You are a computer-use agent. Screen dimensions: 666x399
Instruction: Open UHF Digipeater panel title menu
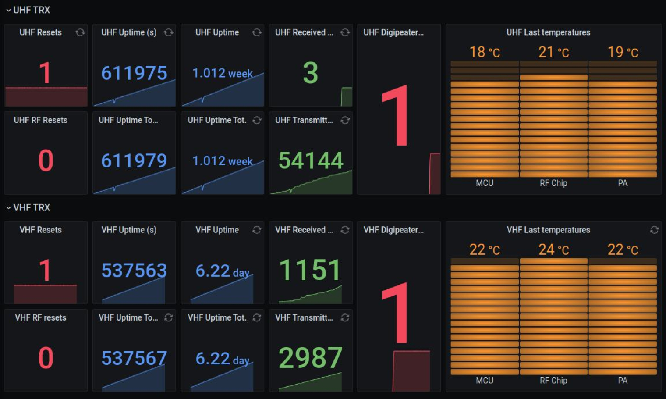(393, 32)
